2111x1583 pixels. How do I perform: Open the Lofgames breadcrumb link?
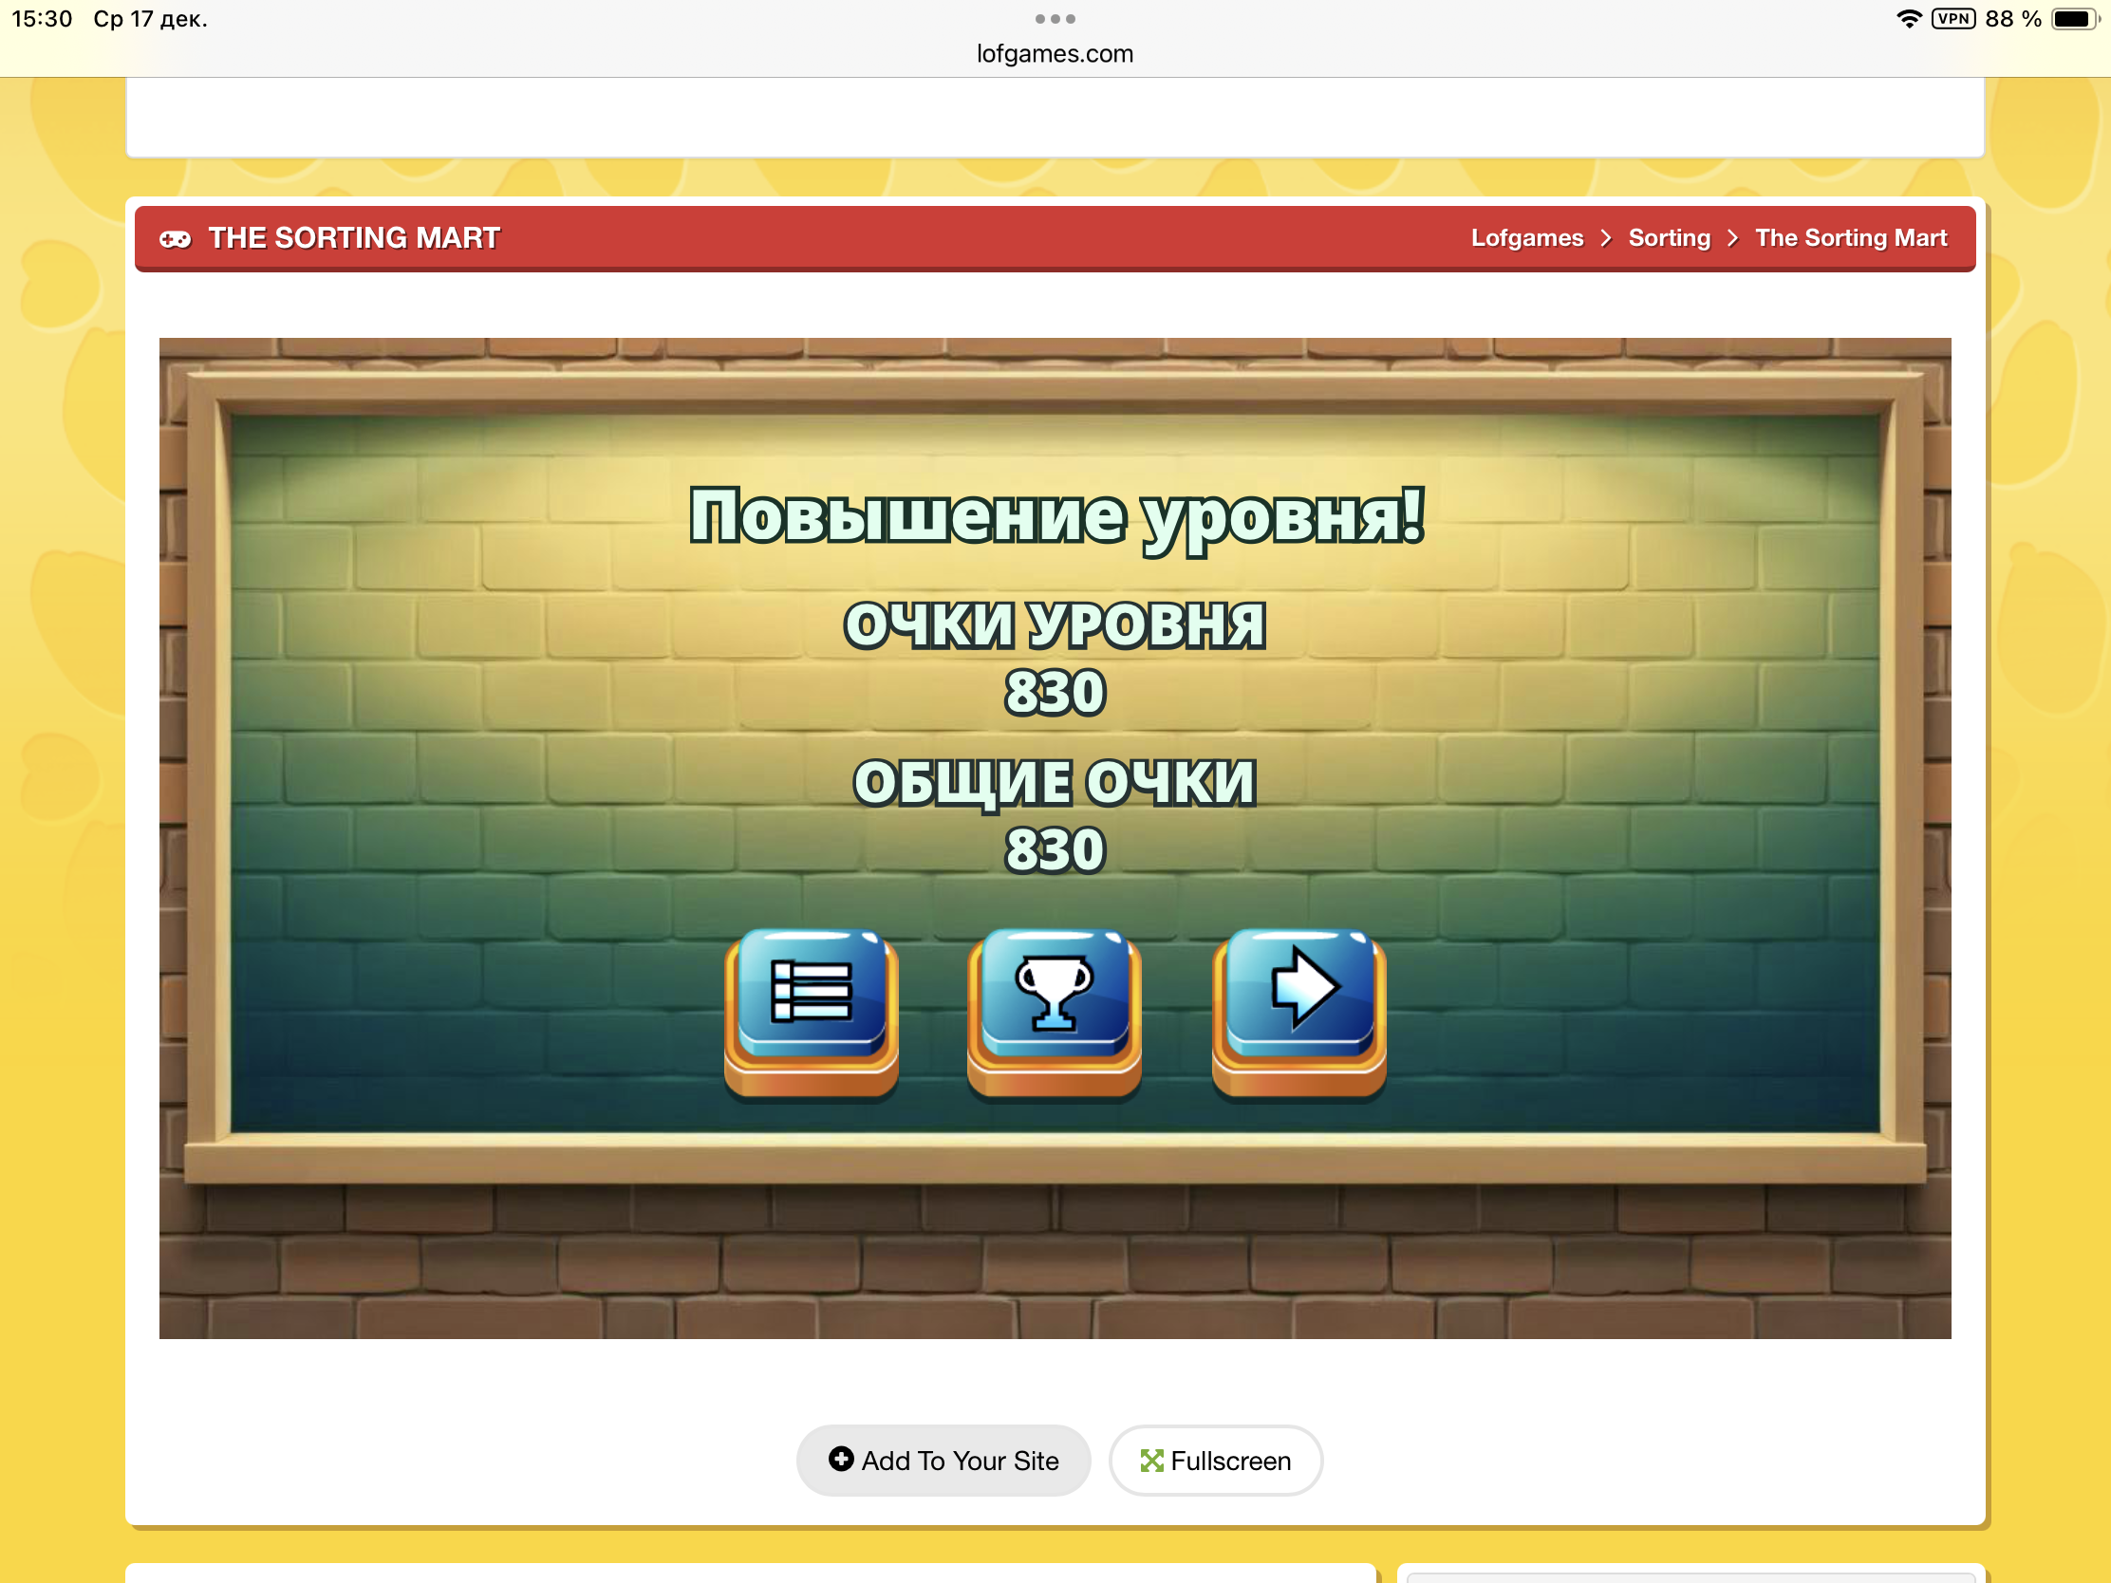[1526, 237]
